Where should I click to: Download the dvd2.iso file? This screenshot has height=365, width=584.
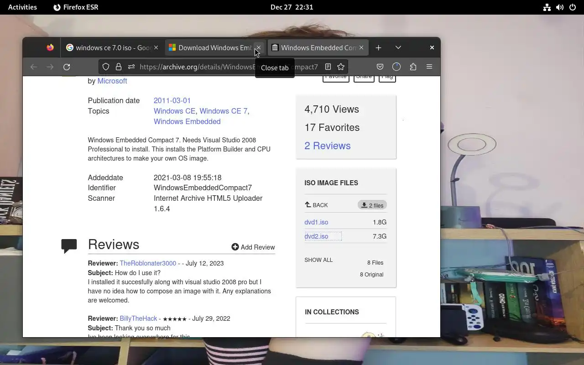[316, 236]
